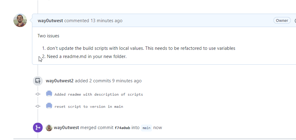Click author avatar icon of "Added readme" commit
The width and height of the screenshot is (296, 140).
point(49,94)
